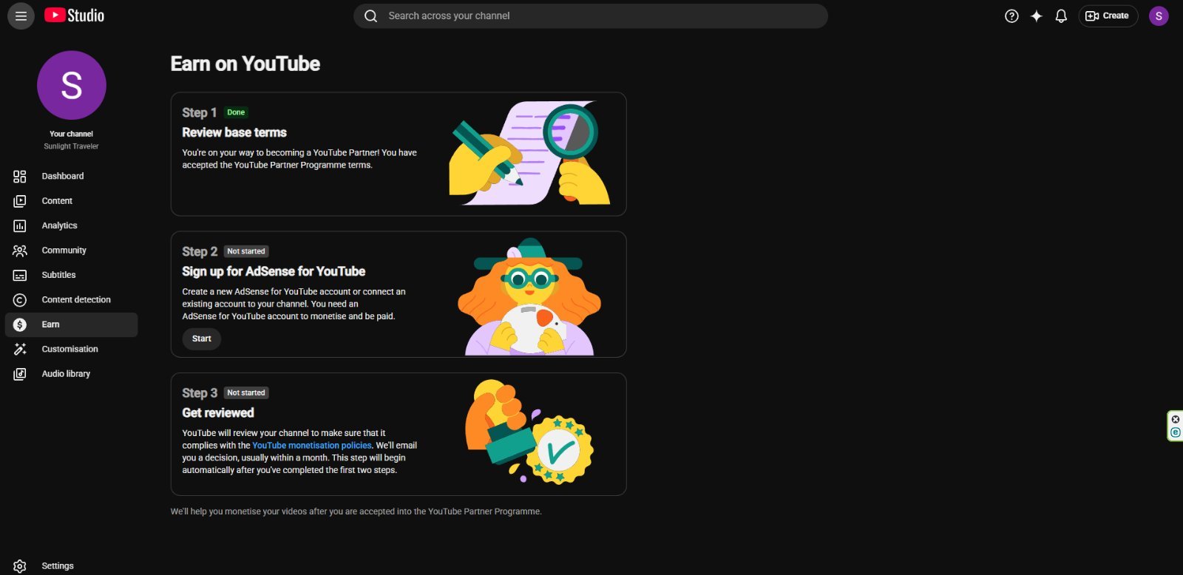The image size is (1183, 575).
Task: Click the Content icon in sidebar
Action: coord(20,201)
